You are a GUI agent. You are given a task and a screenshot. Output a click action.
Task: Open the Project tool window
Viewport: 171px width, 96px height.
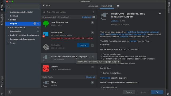2,6
